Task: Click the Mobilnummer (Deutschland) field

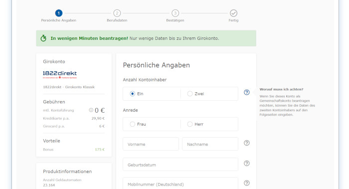Action: click(x=180, y=184)
